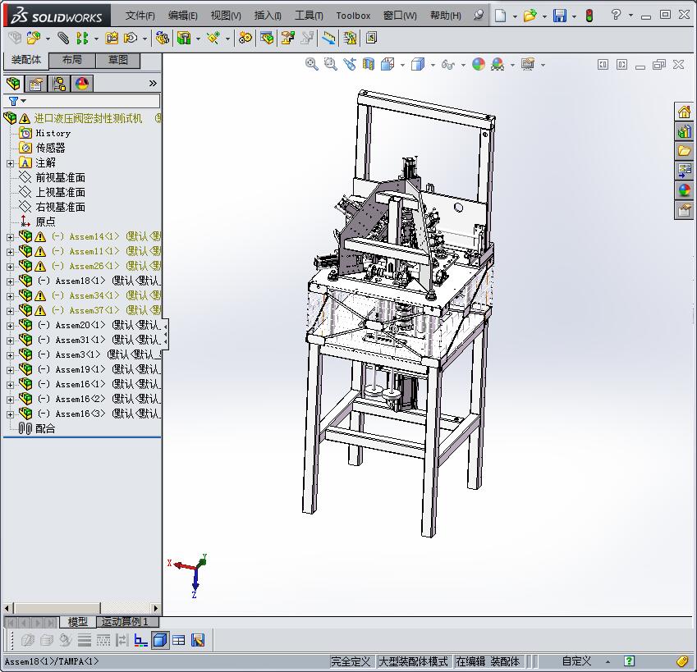
Task: Expand the Assem18<1> tree node
Action: coord(10,281)
